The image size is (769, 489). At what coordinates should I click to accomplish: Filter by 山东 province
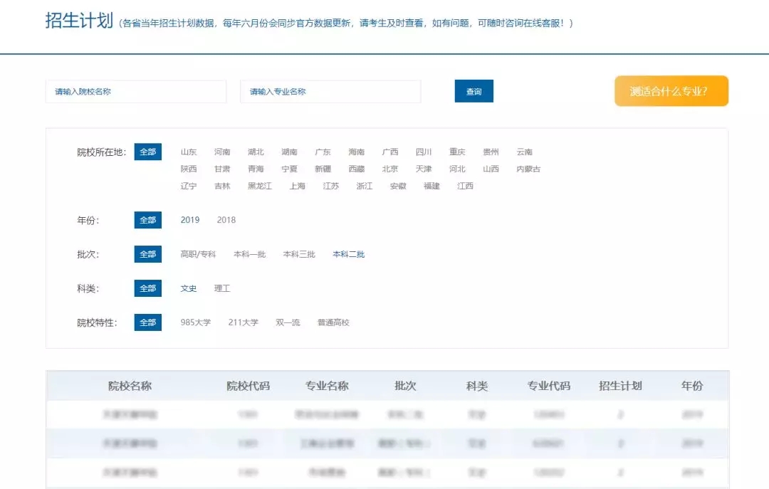pyautogui.click(x=189, y=152)
